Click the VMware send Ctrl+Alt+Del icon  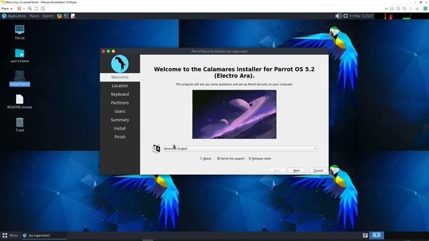point(29,9)
